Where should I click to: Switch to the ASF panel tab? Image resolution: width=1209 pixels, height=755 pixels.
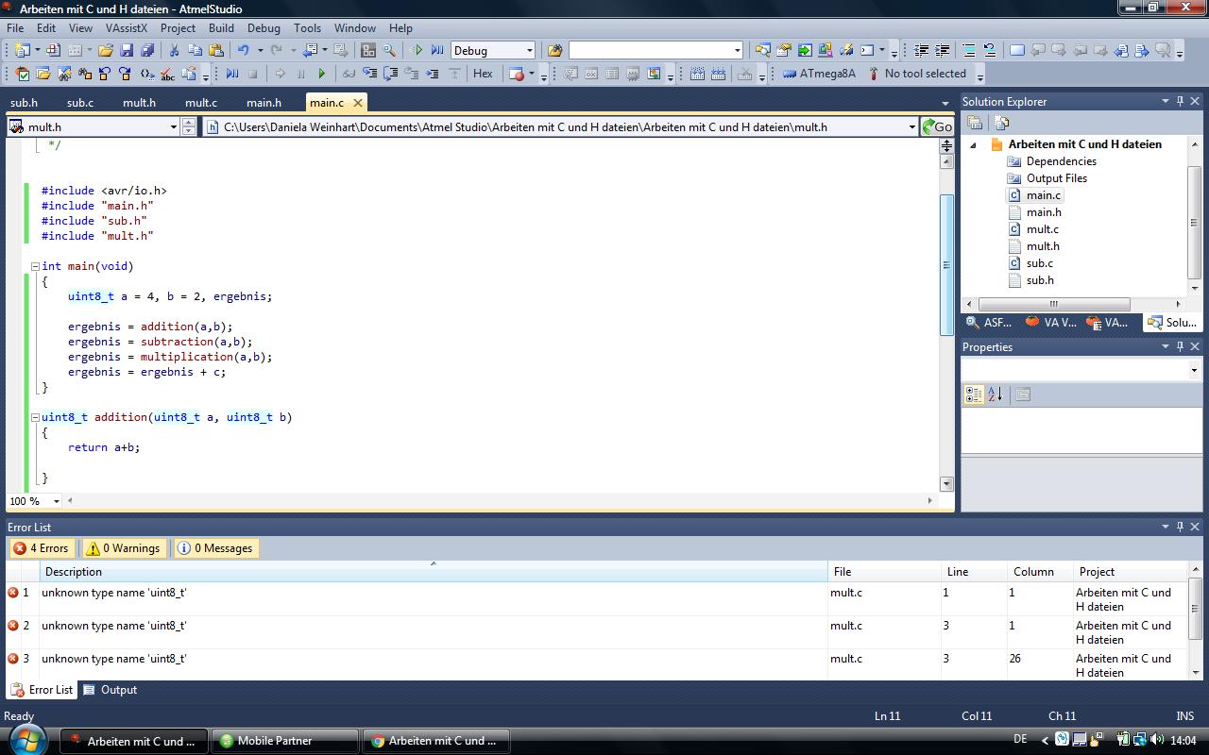[x=988, y=323]
